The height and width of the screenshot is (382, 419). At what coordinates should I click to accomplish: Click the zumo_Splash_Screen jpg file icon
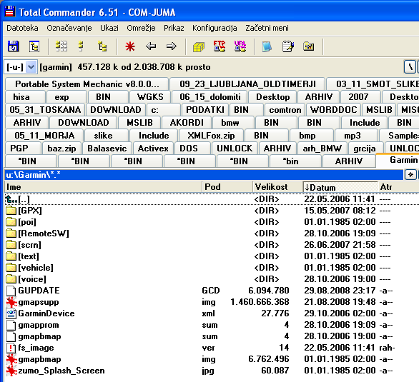pos(11,371)
